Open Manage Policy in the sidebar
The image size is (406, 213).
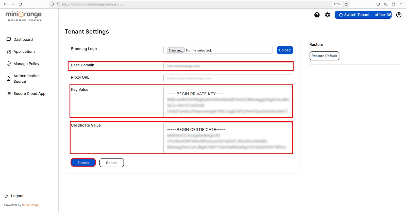26,64
